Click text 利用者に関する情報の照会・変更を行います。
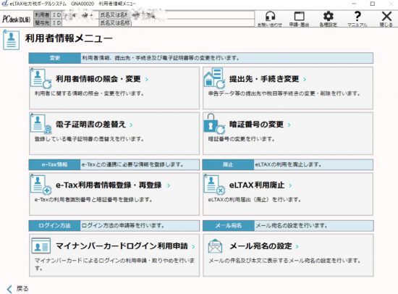398x294 pixels. click(x=89, y=93)
